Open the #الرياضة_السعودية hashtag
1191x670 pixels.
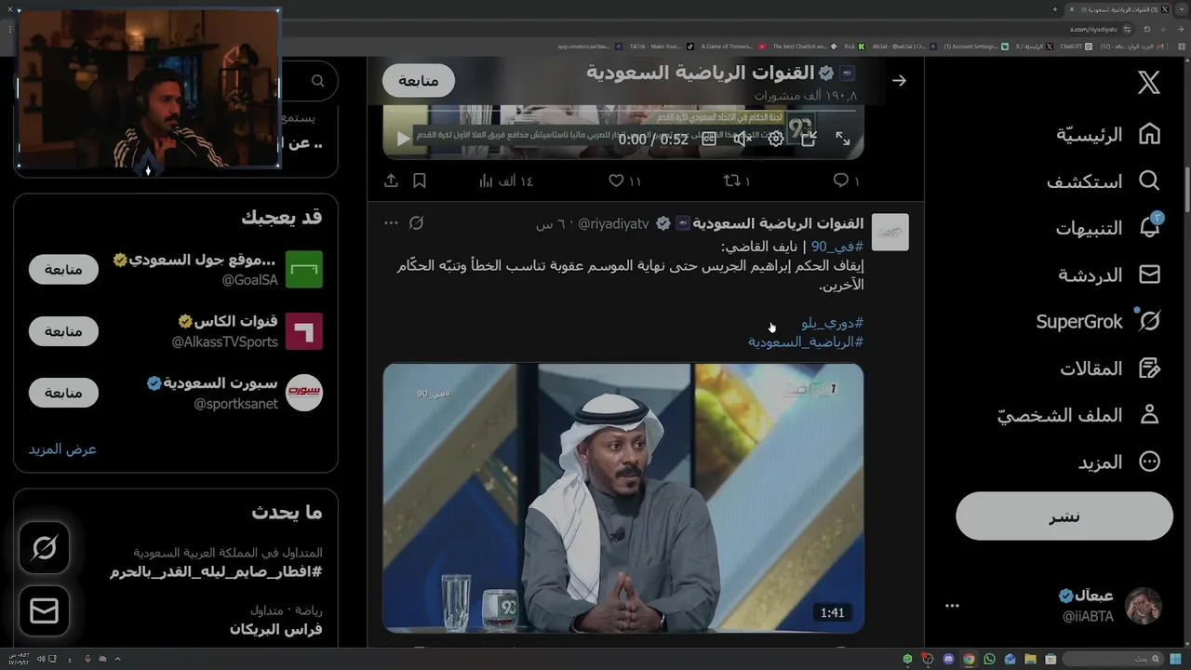[x=806, y=342]
